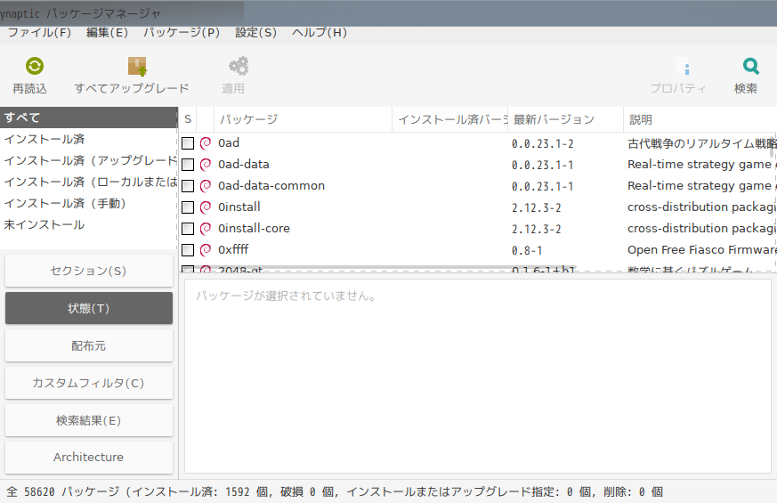Viewport: 777px width, 503px height.
Task: Select the インストール済 filter entry
Action: 89,139
